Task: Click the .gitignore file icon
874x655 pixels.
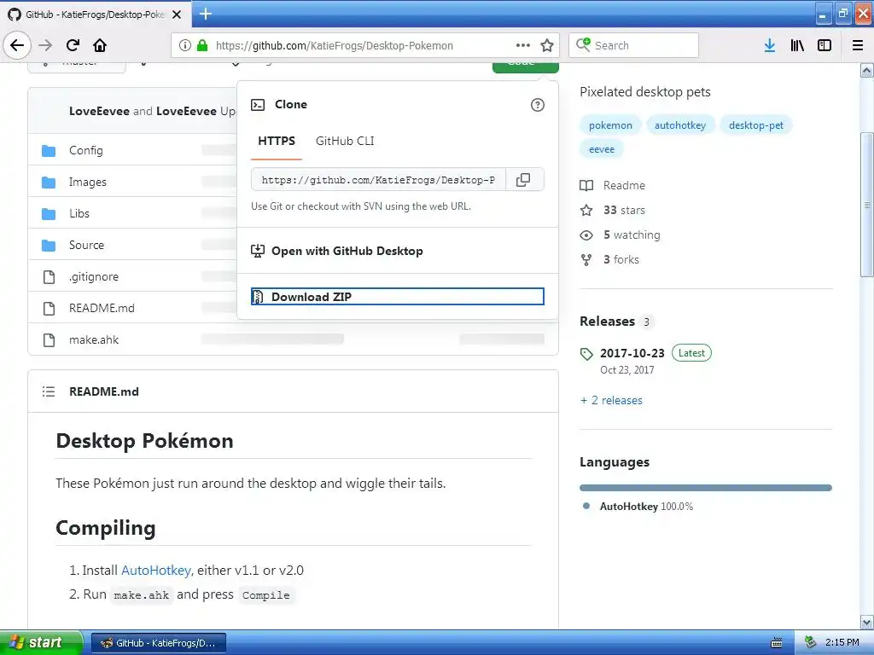Action: tap(49, 277)
